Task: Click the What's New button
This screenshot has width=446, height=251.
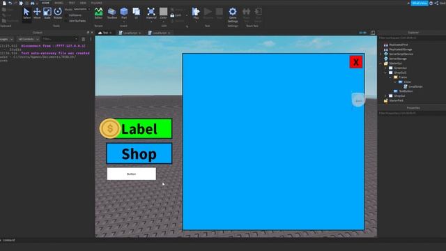Action: pyautogui.click(x=420, y=3)
